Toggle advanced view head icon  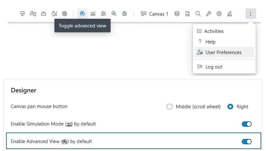pos(82,14)
